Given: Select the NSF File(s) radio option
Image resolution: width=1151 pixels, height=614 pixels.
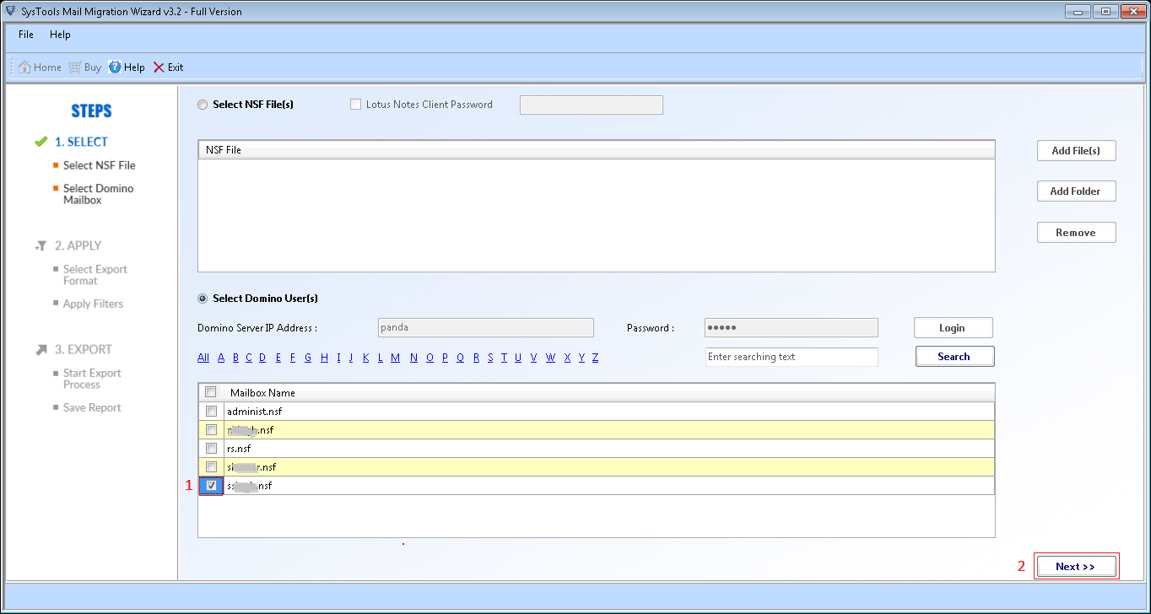Looking at the screenshot, I should [202, 105].
